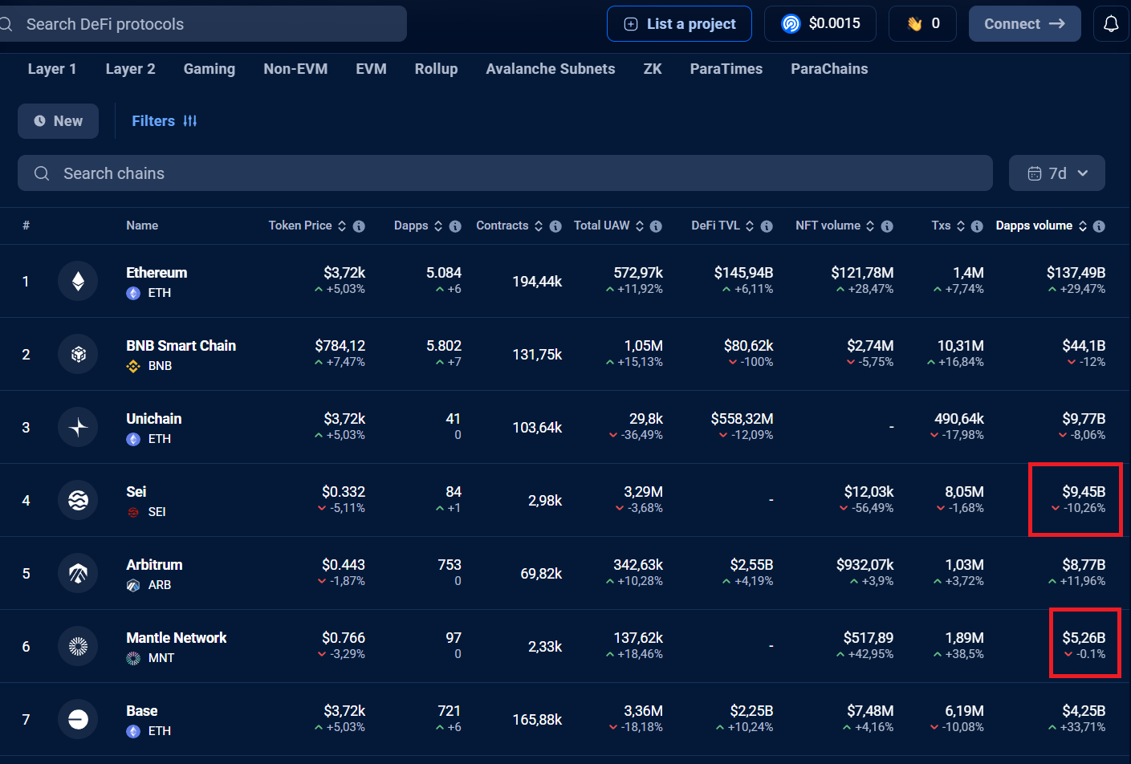Click the Arbitrum chain logo
The height and width of the screenshot is (764, 1131).
[78, 573]
